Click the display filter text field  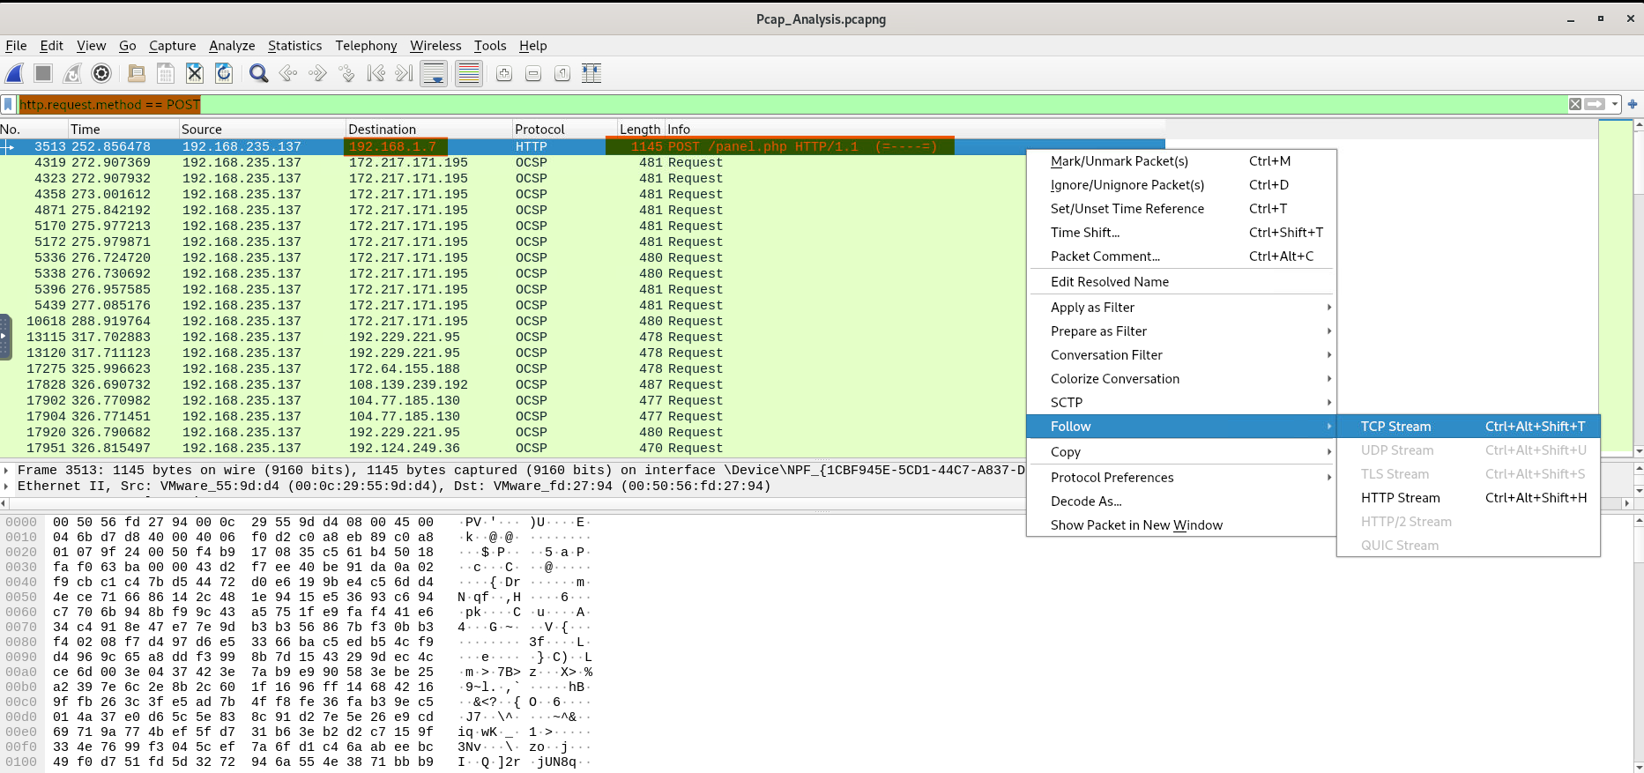793,105
